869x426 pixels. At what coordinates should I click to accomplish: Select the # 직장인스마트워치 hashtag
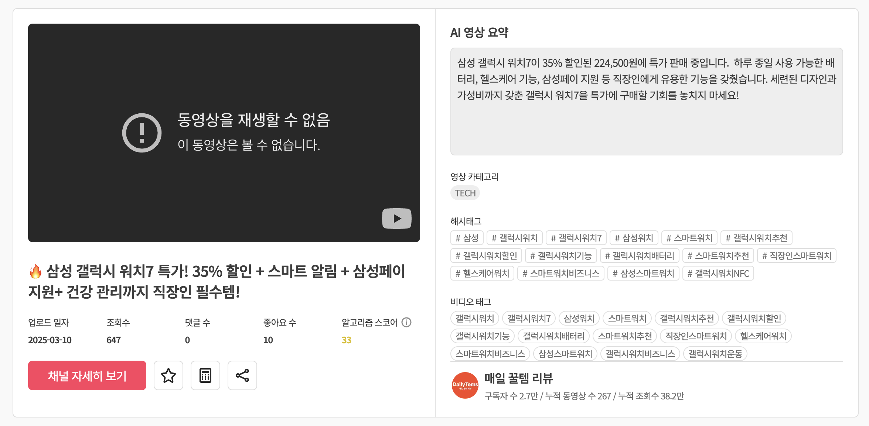point(797,255)
